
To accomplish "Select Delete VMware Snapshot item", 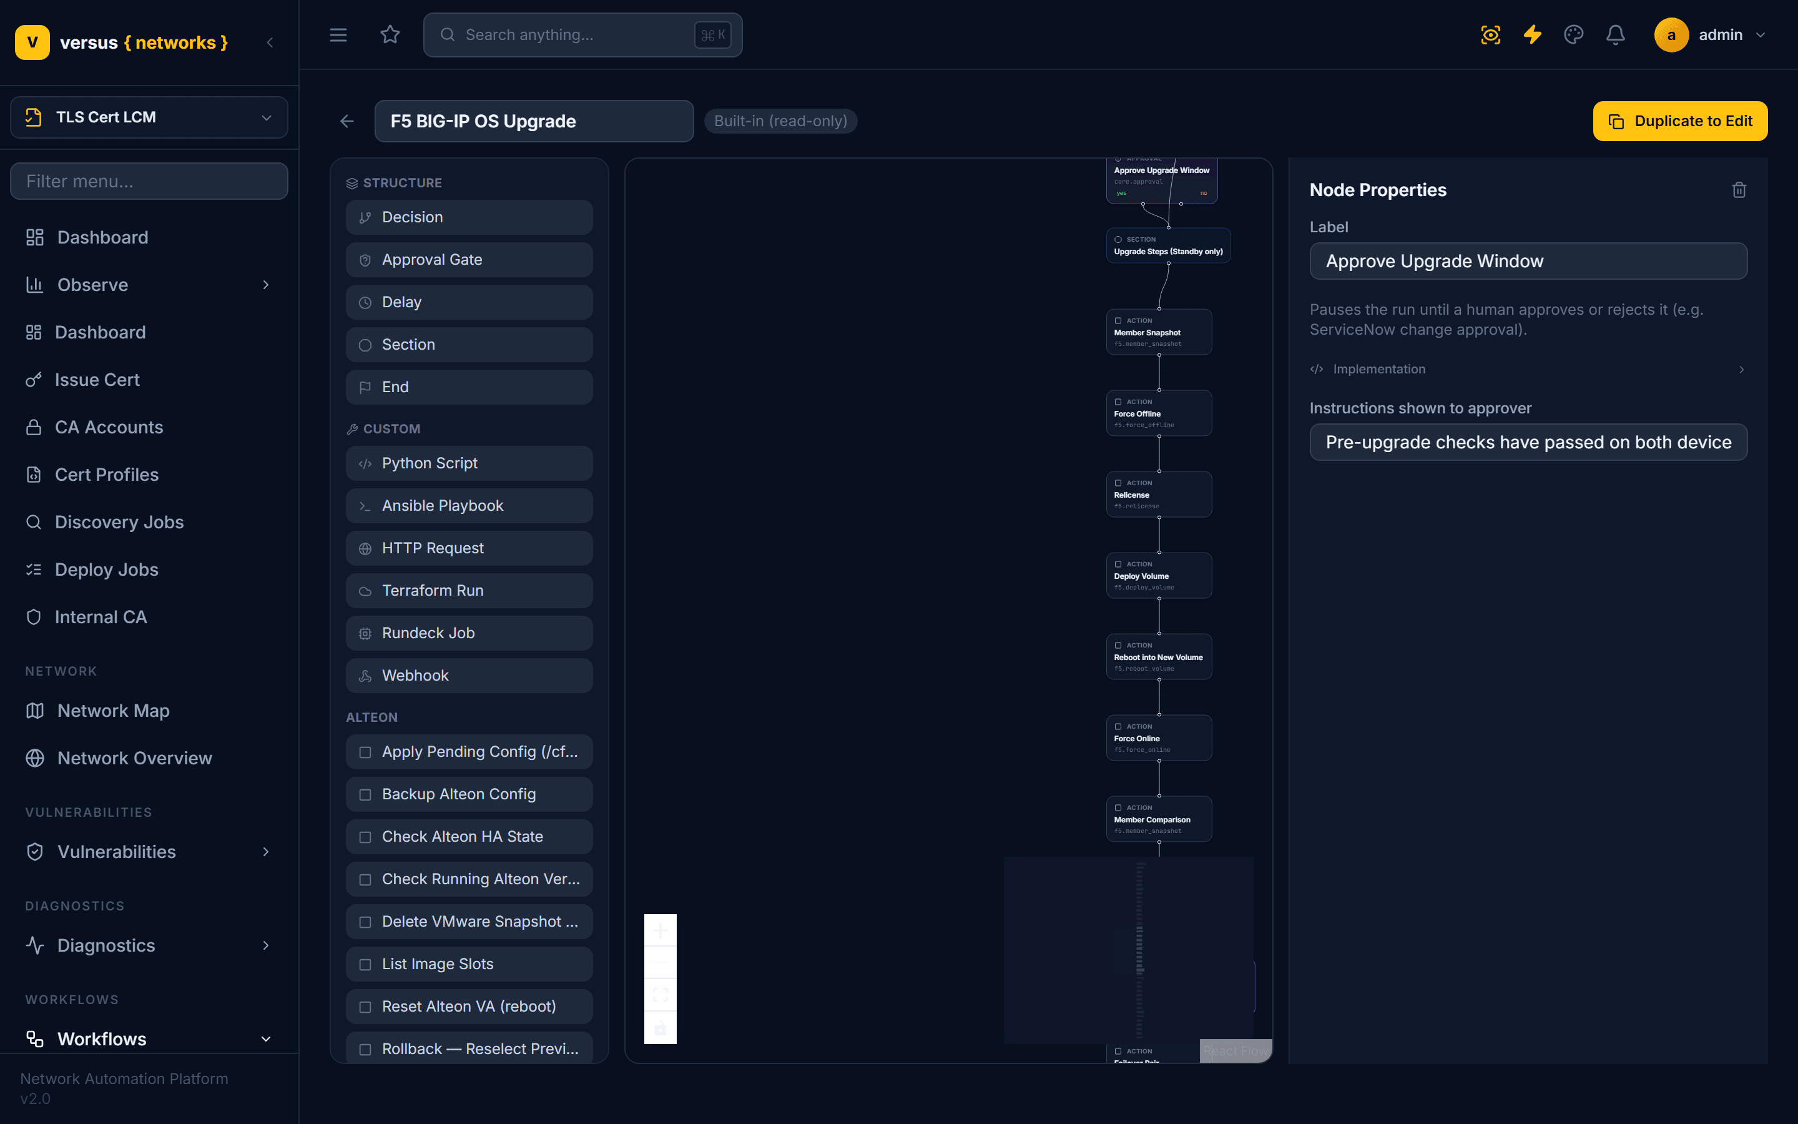I will click(x=469, y=921).
